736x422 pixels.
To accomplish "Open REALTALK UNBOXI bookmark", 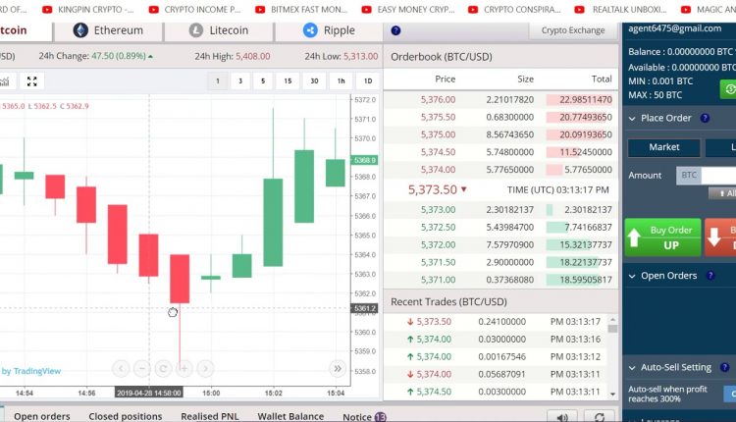I will (x=621, y=10).
